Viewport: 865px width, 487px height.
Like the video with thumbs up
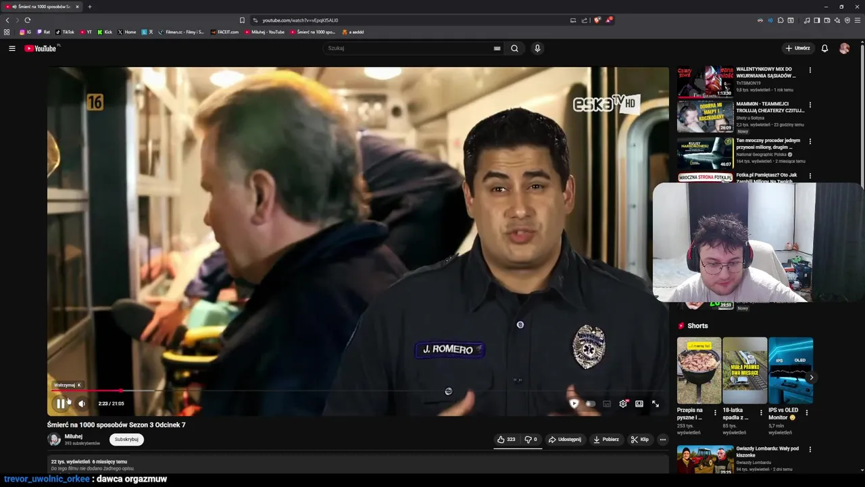click(506, 440)
